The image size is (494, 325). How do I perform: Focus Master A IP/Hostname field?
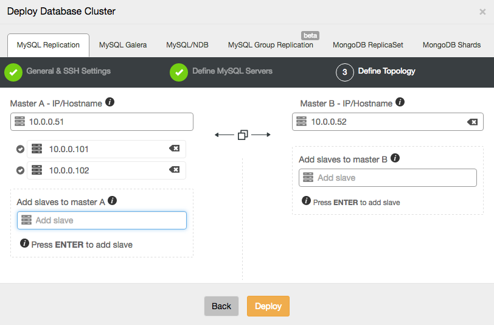tap(102, 122)
